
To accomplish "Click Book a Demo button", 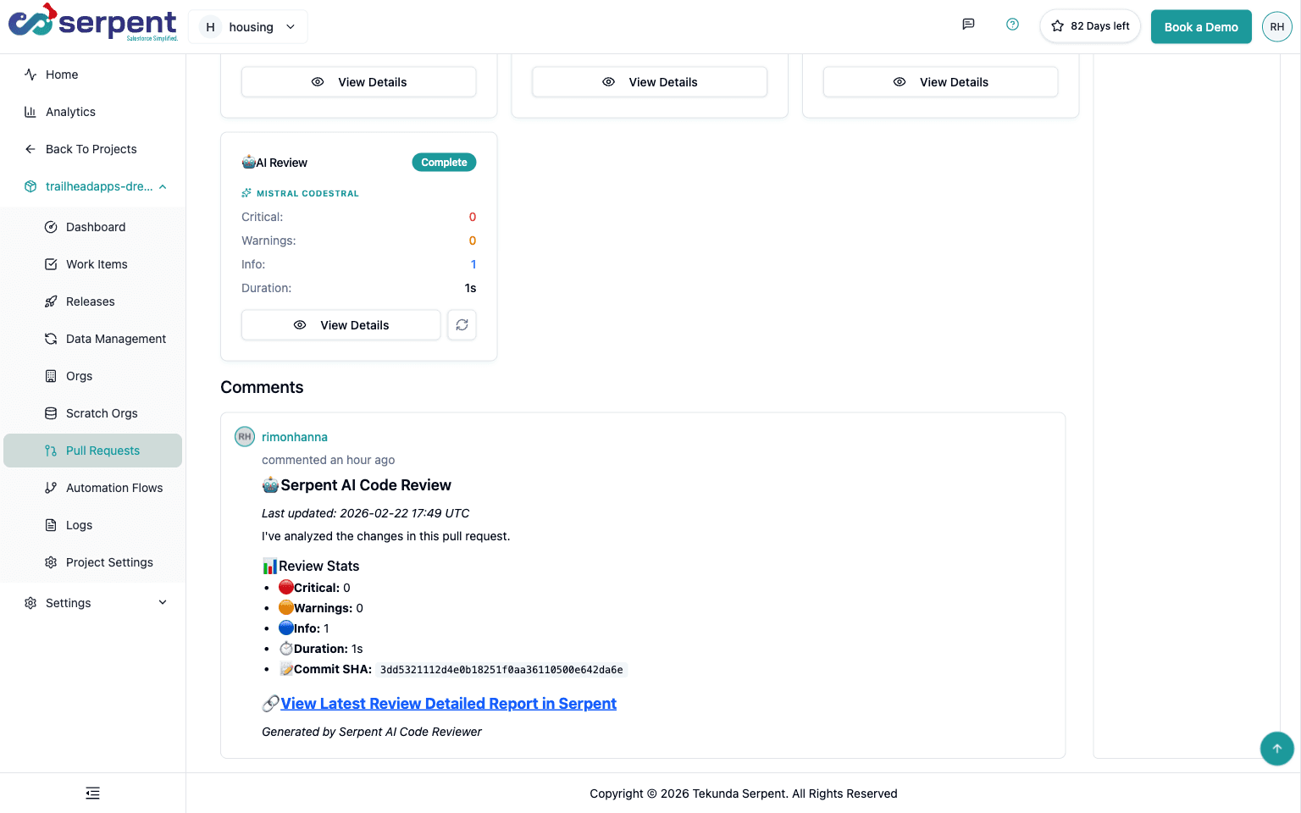I will [1200, 27].
